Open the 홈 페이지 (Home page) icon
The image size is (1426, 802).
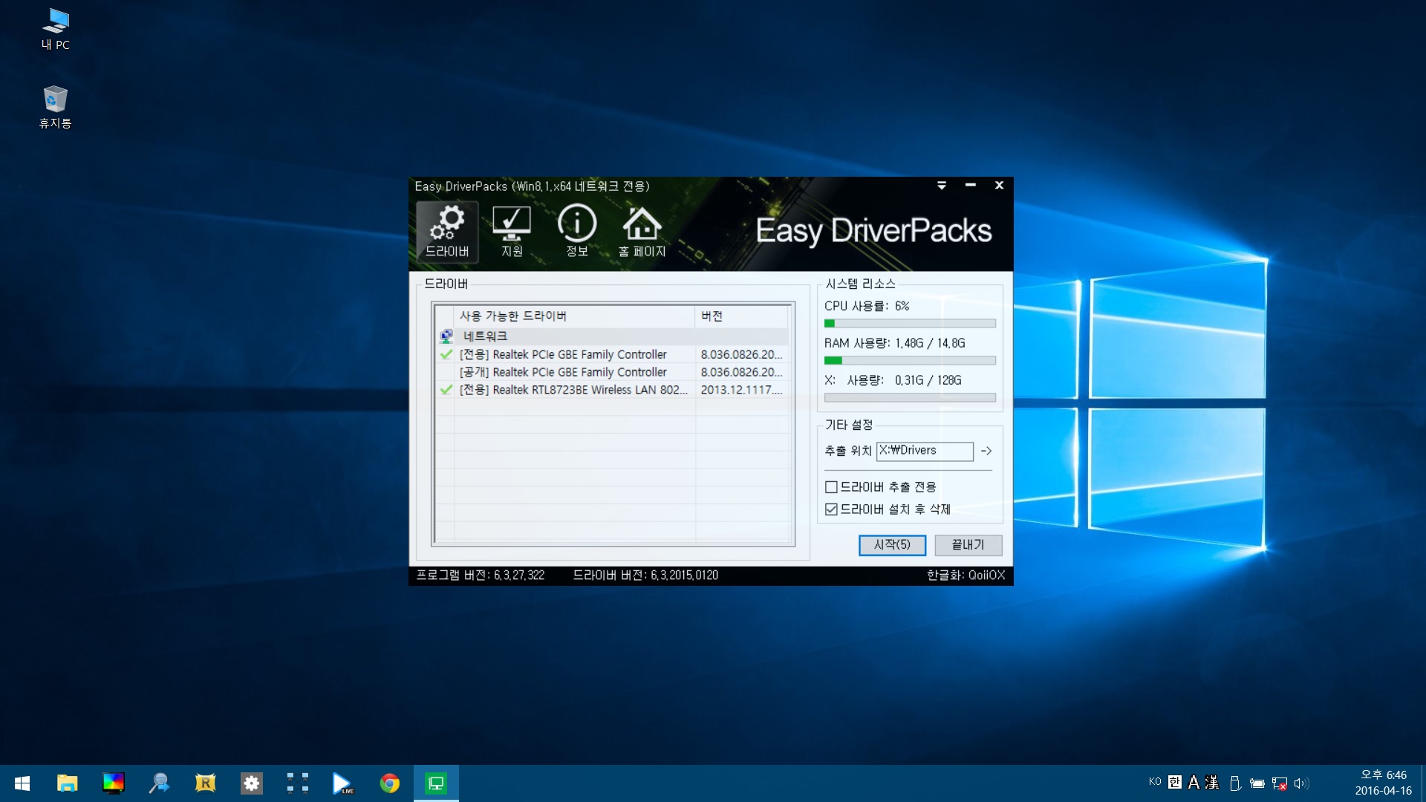[642, 232]
